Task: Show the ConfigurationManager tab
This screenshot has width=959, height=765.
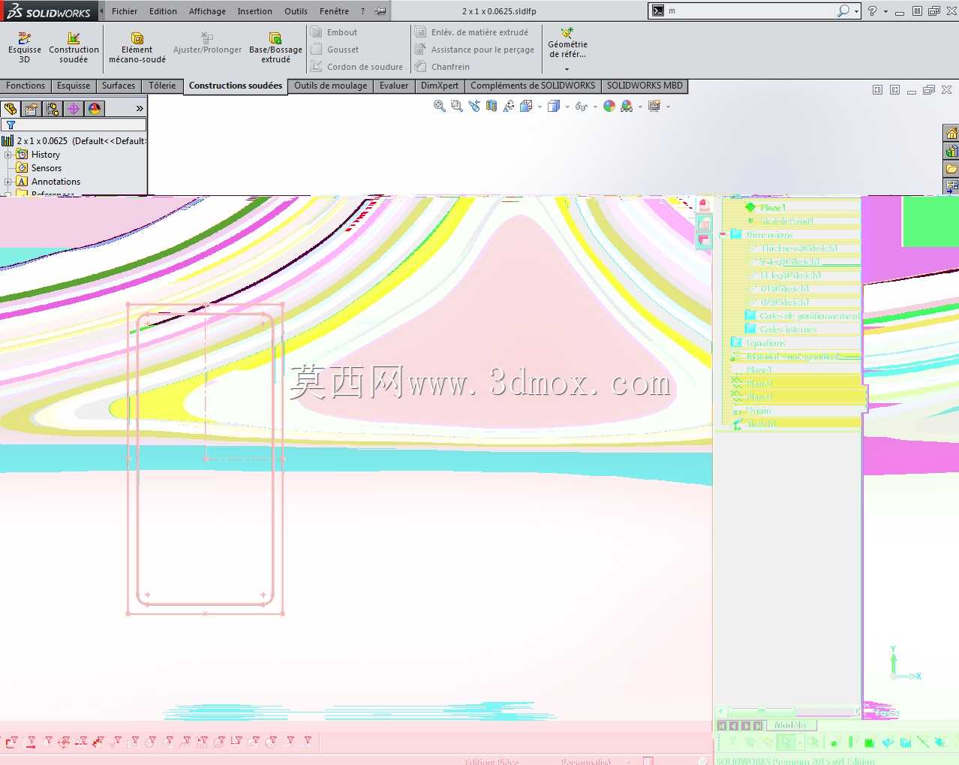Action: point(53,109)
